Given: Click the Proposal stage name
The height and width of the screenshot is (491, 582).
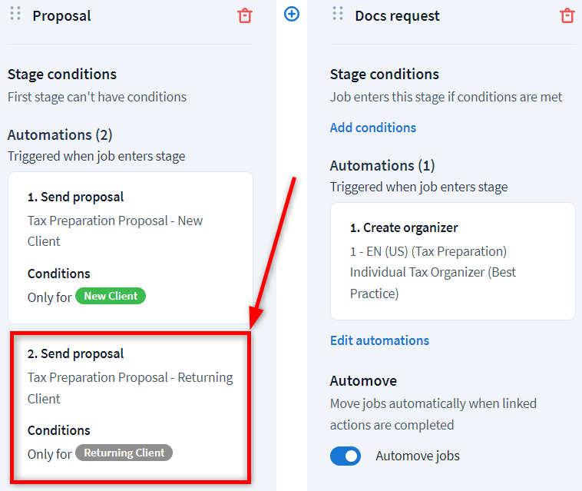Looking at the screenshot, I should pyautogui.click(x=61, y=16).
